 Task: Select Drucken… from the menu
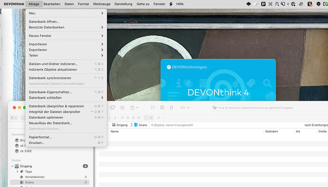[66, 143]
